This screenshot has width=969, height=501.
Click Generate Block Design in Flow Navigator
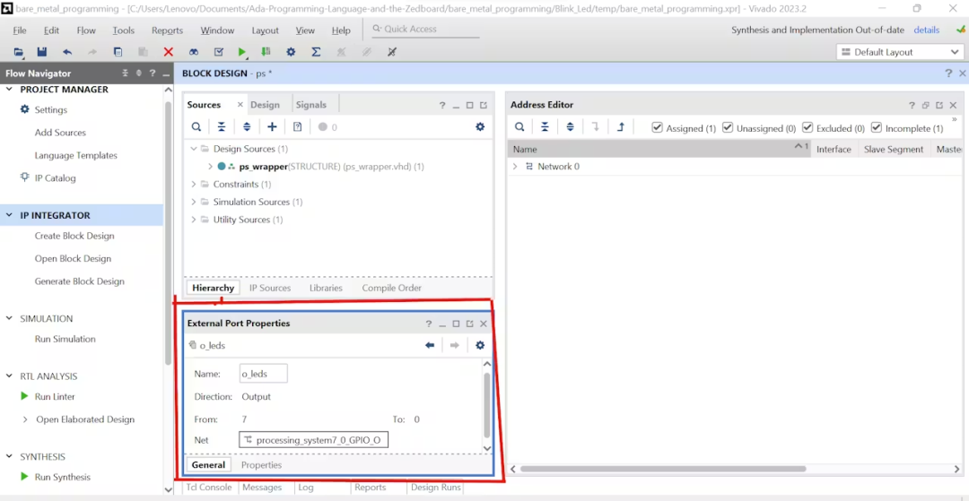[80, 281]
